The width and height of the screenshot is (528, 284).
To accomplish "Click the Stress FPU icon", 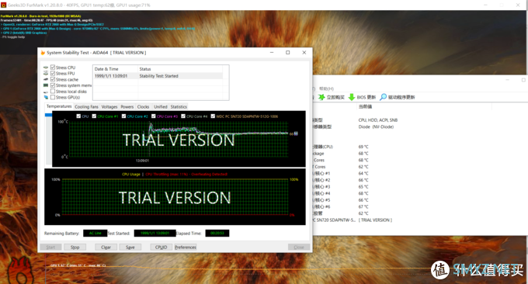I will (46, 73).
